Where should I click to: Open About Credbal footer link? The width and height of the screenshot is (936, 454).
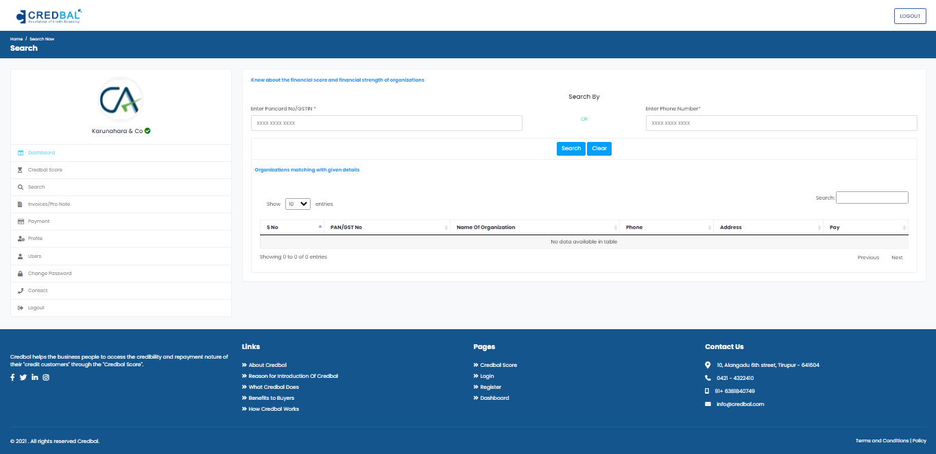coord(267,365)
